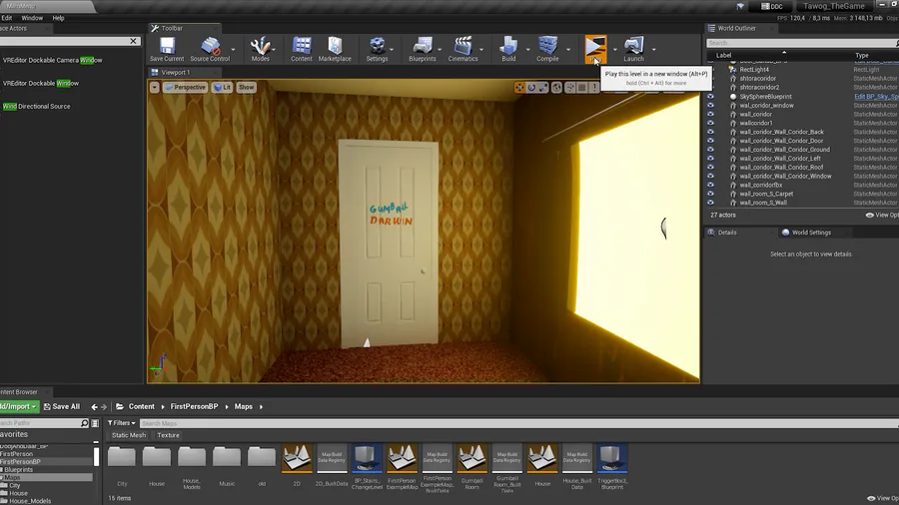
Task: Expand the Launch options dropdown arrow
Action: click(x=653, y=49)
